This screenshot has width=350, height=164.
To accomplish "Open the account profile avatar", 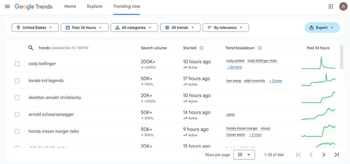I will pos(343,6).
